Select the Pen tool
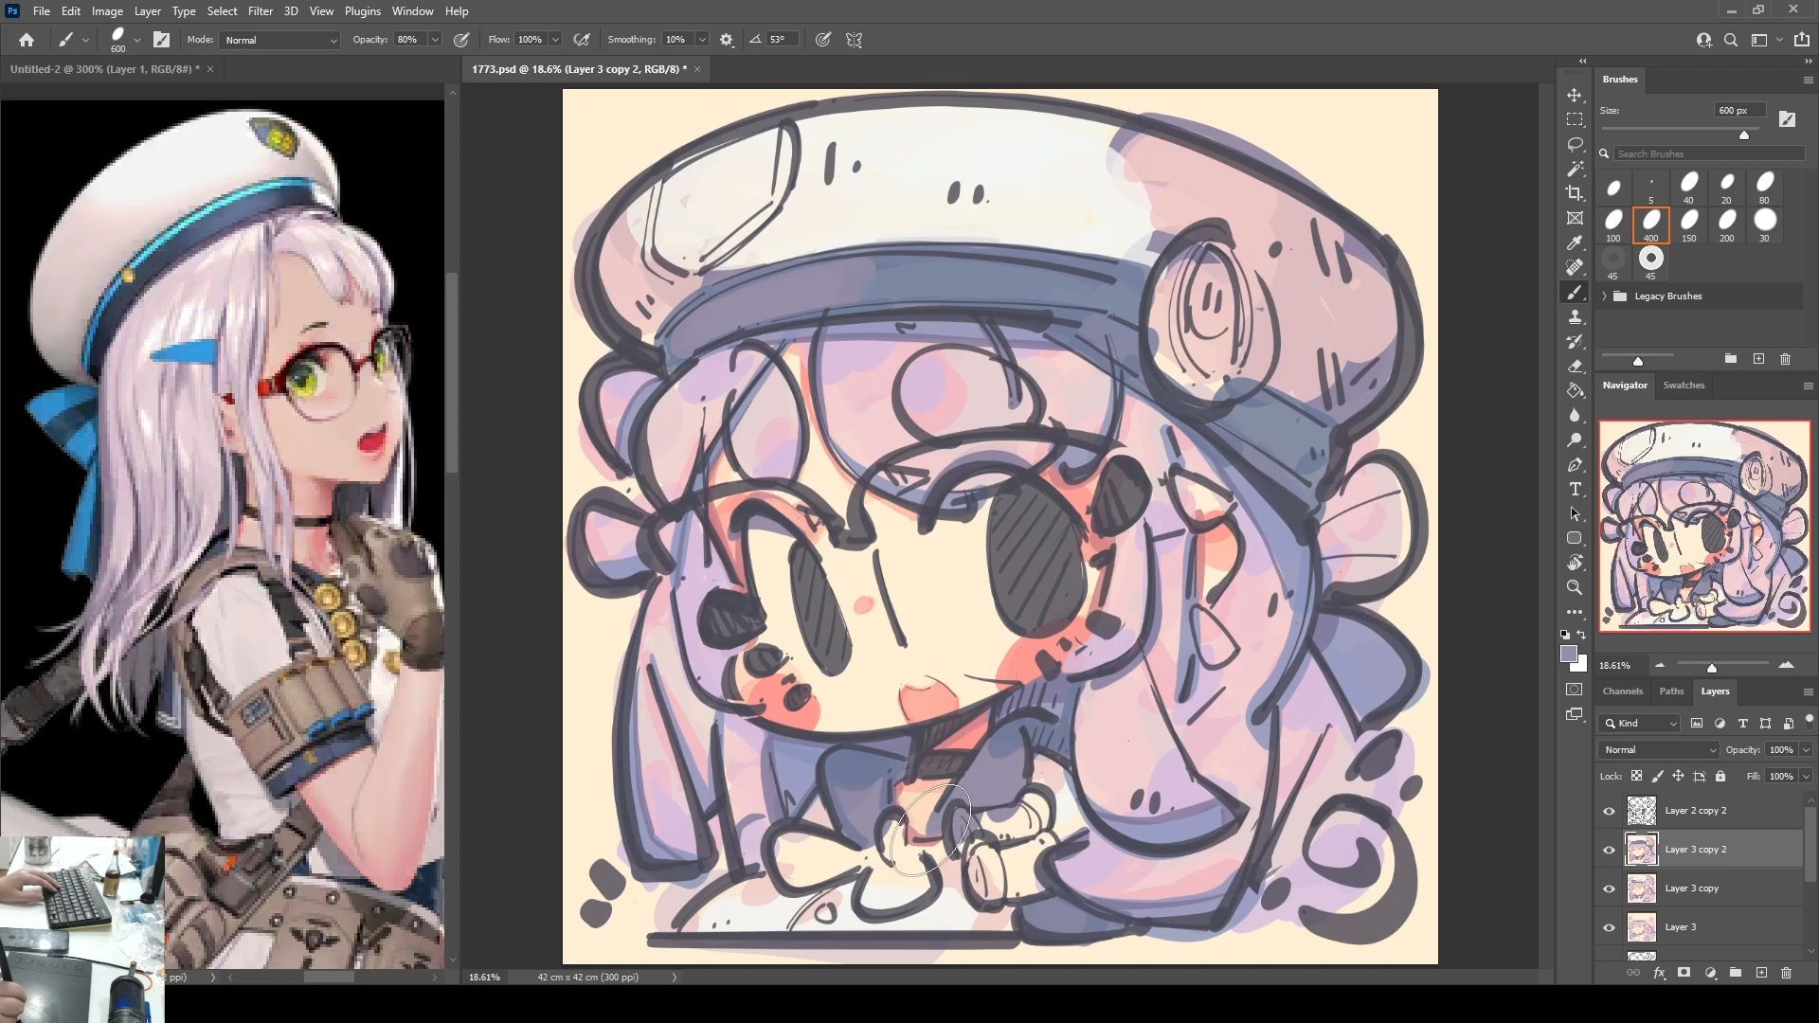 [x=1575, y=465]
